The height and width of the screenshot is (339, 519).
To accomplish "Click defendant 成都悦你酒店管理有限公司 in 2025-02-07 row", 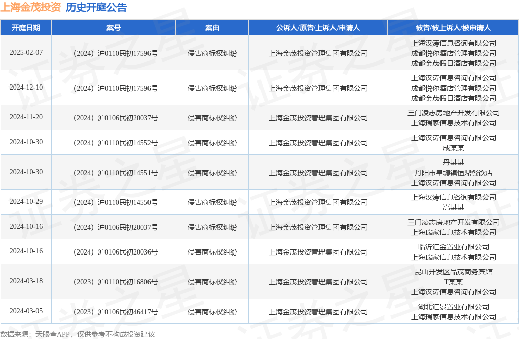I will (x=454, y=53).
